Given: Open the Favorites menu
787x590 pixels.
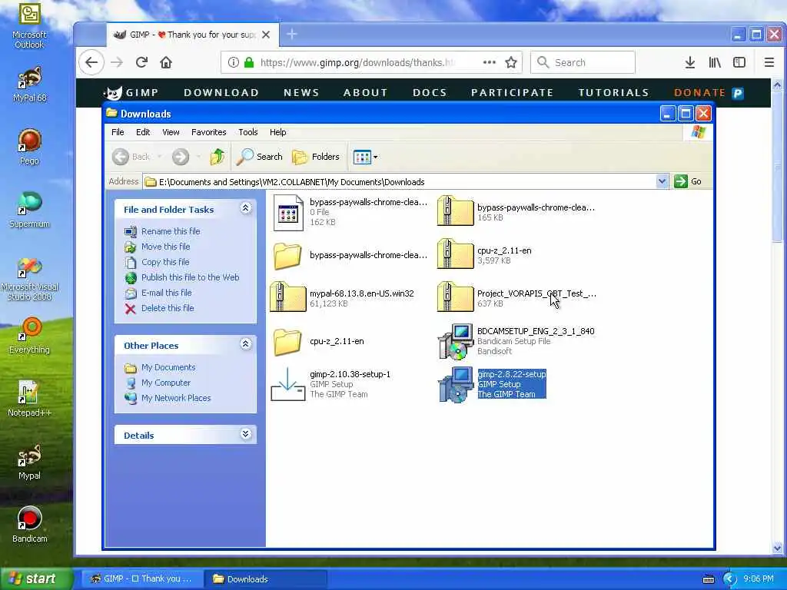Looking at the screenshot, I should 209,132.
